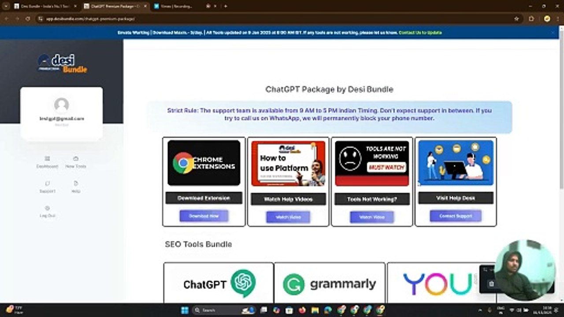This screenshot has height=317, width=564.
Task: Follow the Contact Us to Update link
Action: (420, 33)
